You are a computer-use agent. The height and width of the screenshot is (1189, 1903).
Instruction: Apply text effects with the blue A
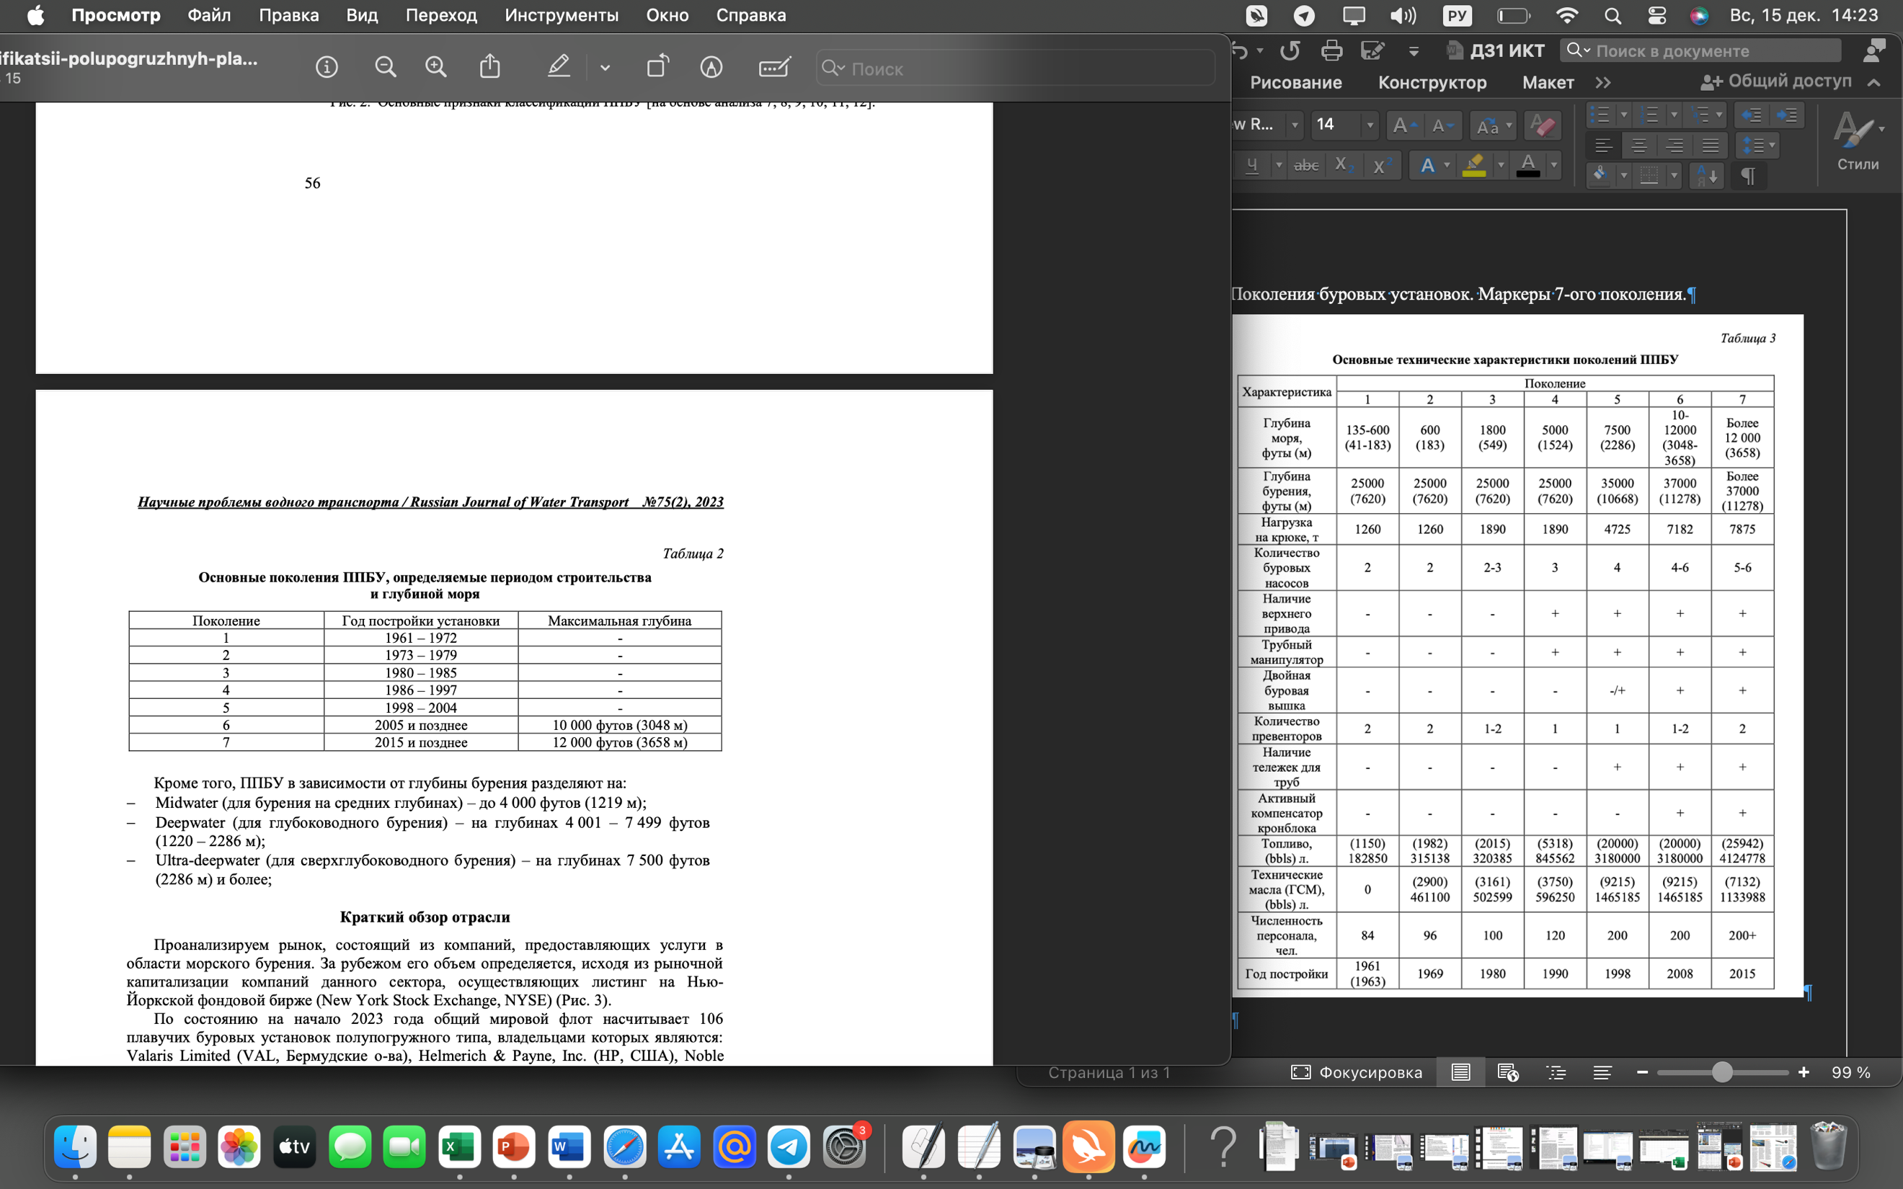click(x=1427, y=165)
